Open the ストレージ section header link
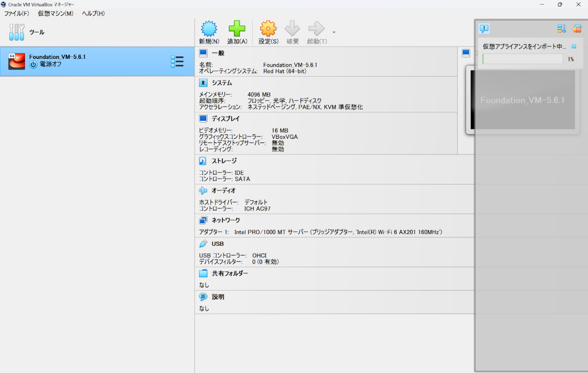The height and width of the screenshot is (373, 588). (224, 161)
